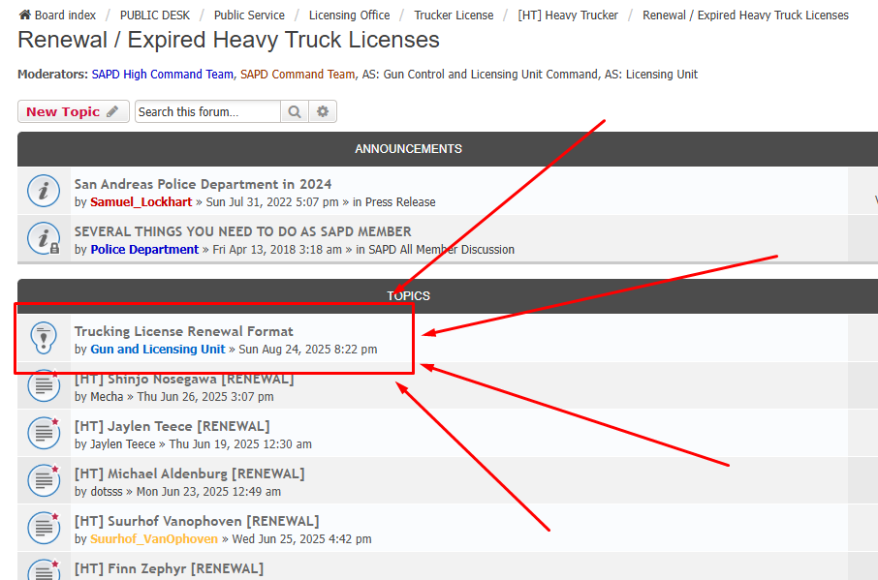Open Renewal / Expired Heavy Truck Licenses breadcrumb
This screenshot has width=878, height=580.
click(x=745, y=15)
